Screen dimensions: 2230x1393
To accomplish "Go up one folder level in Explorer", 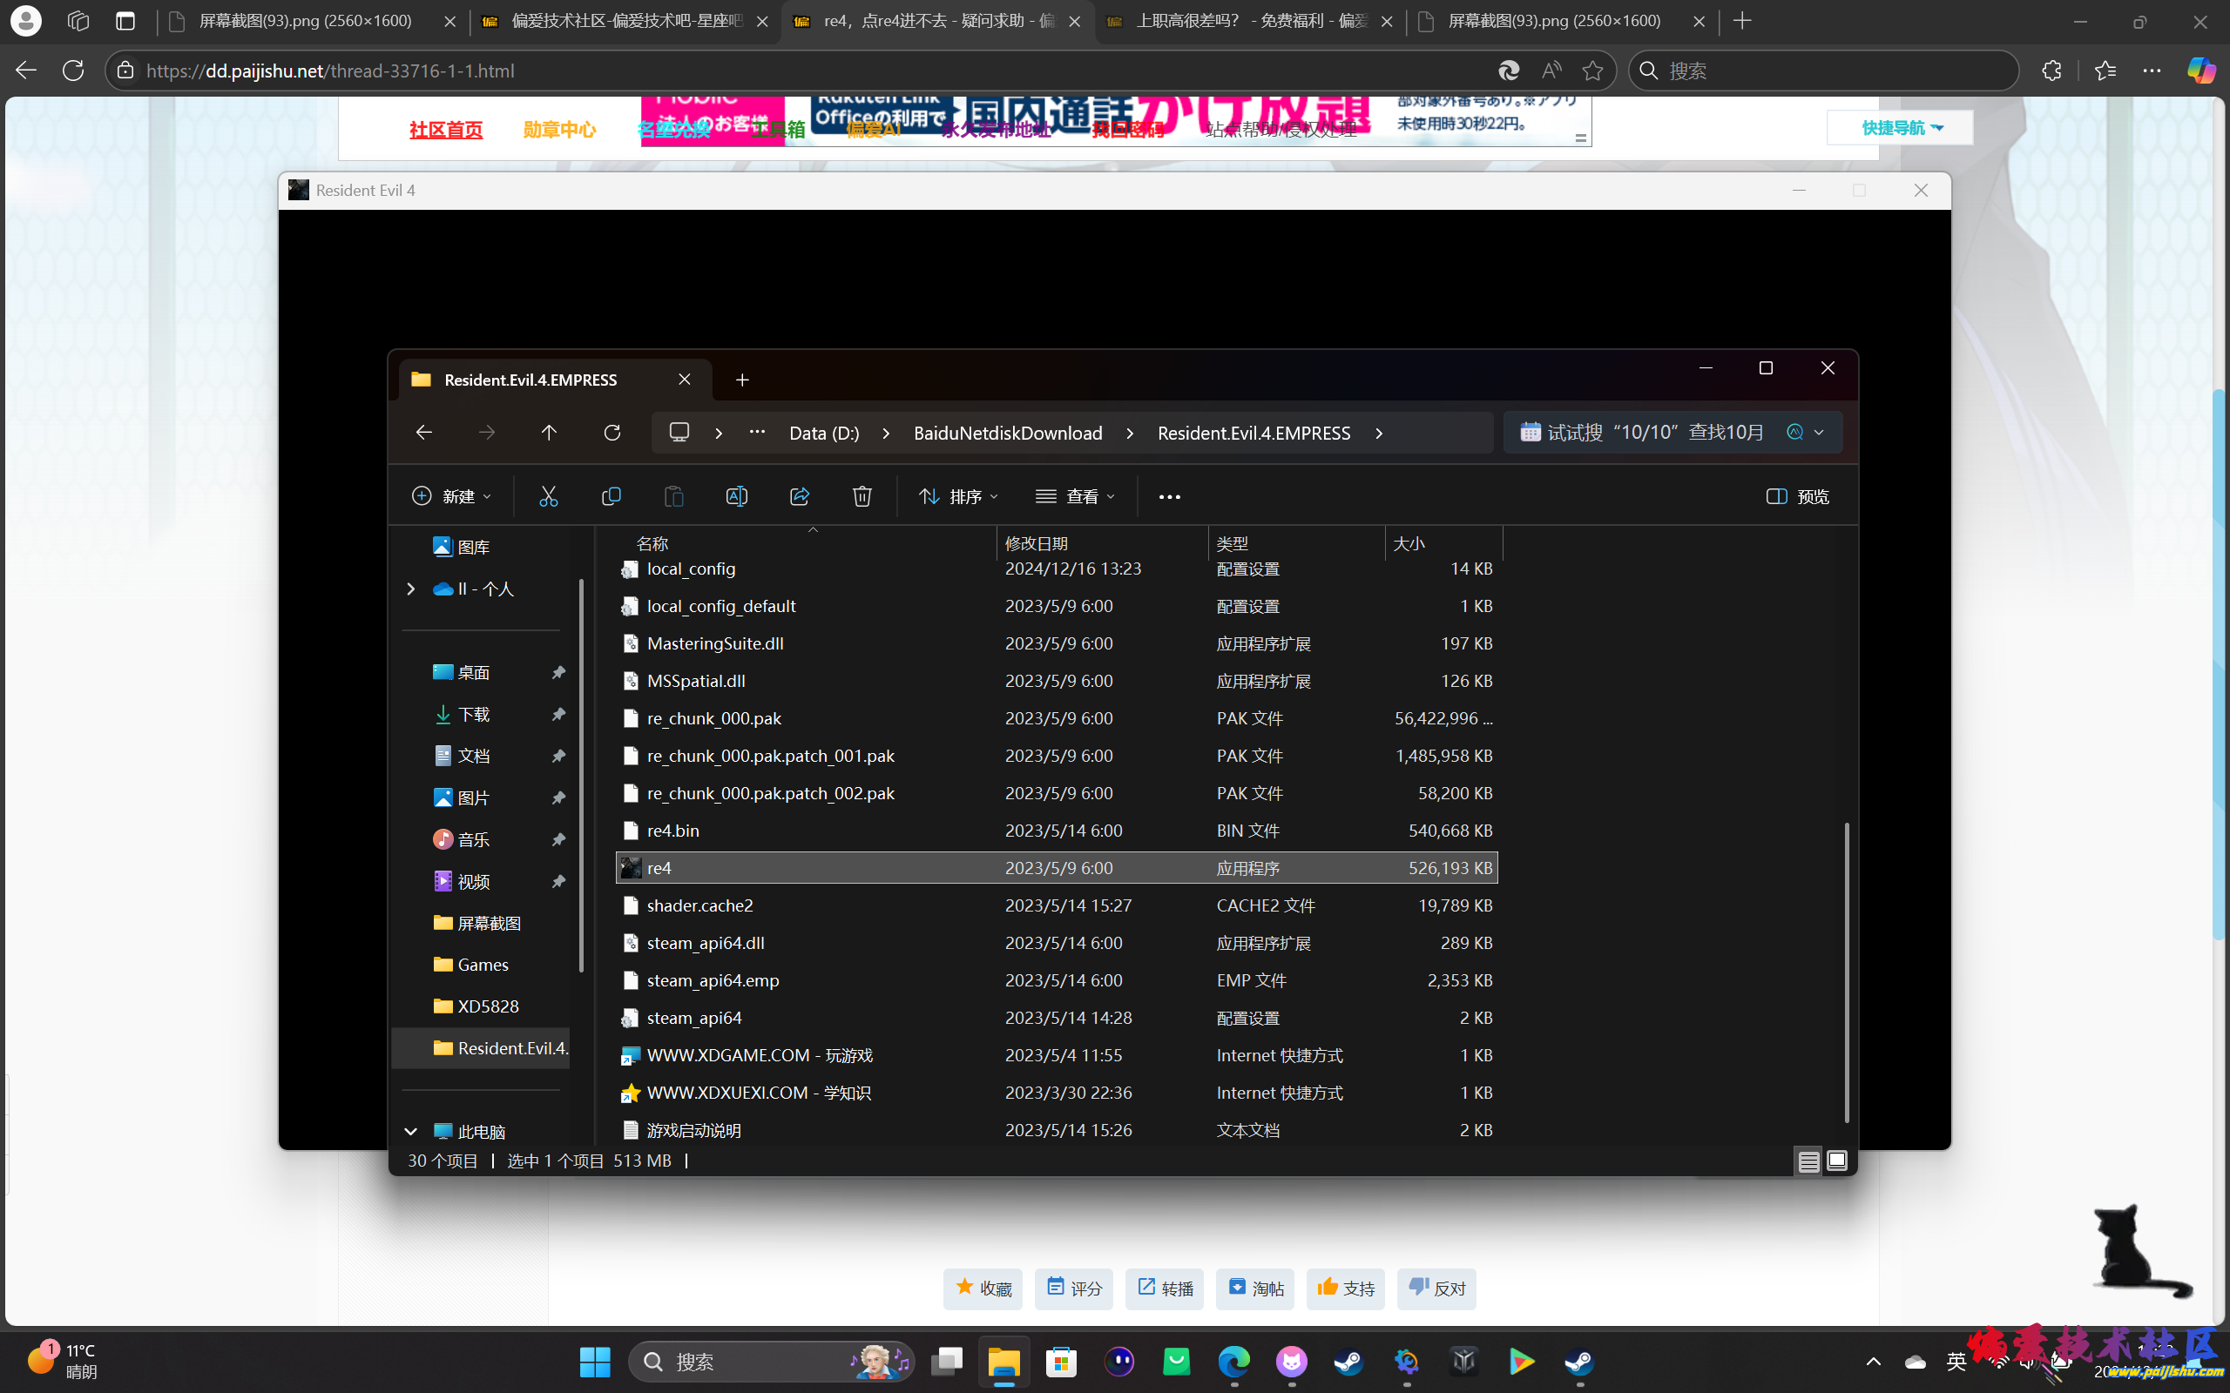I will point(549,432).
